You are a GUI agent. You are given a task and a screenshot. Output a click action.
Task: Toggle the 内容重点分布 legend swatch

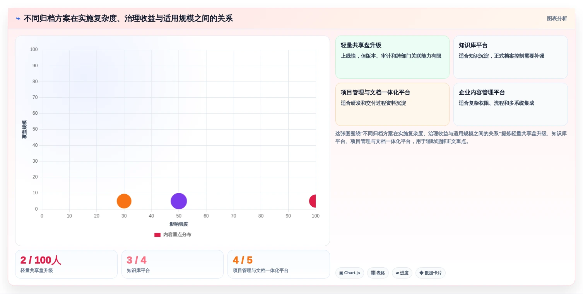pyautogui.click(x=157, y=235)
